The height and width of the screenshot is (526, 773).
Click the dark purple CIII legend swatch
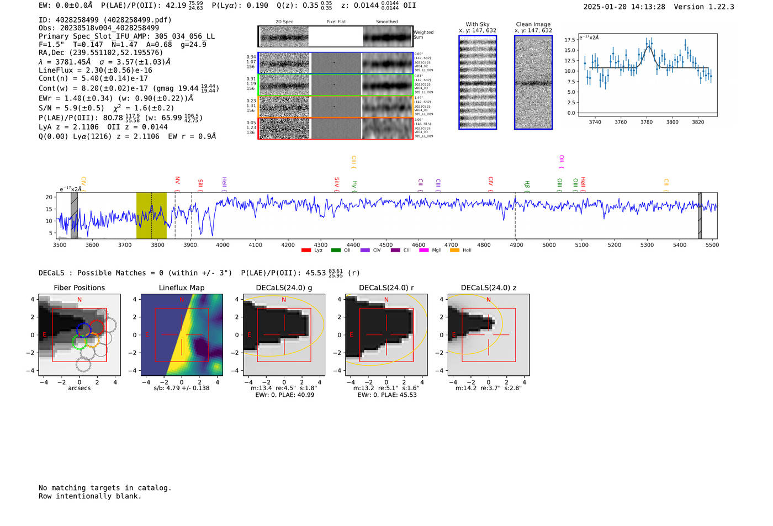pyautogui.click(x=395, y=250)
